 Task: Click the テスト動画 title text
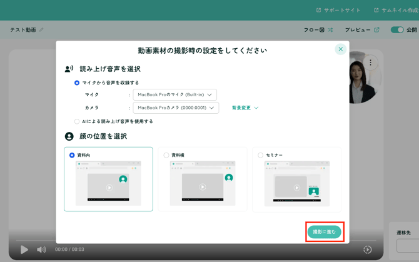point(23,30)
